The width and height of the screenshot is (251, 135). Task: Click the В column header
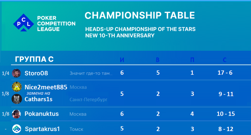[158, 60]
